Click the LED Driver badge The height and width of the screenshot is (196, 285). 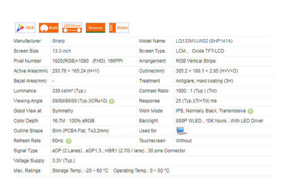pos(72,28)
